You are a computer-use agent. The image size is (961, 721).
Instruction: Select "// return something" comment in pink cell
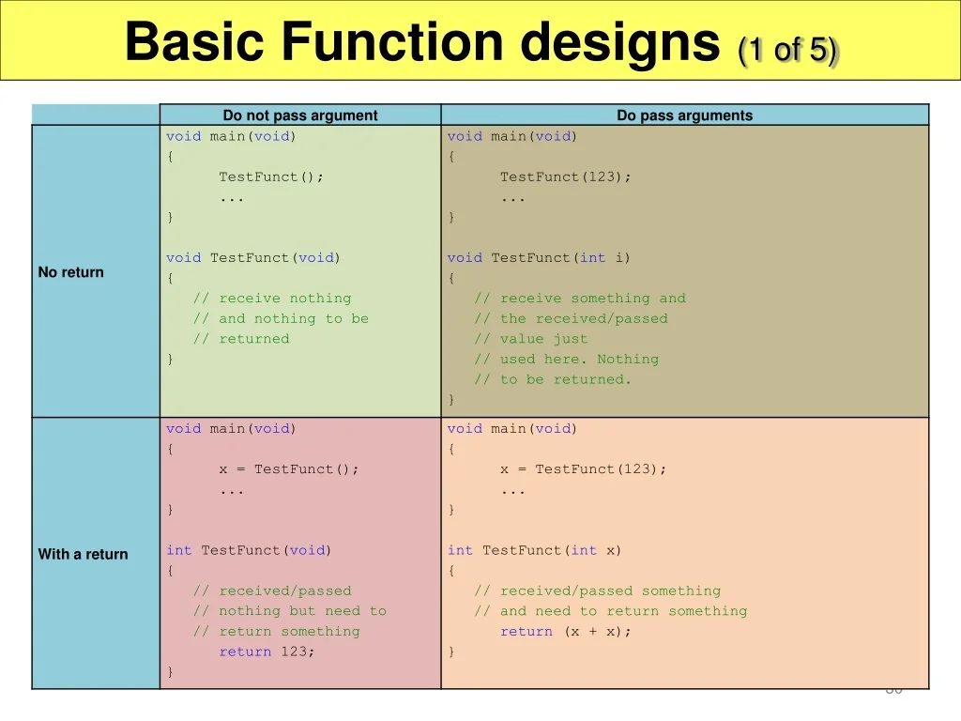pyautogui.click(x=277, y=632)
